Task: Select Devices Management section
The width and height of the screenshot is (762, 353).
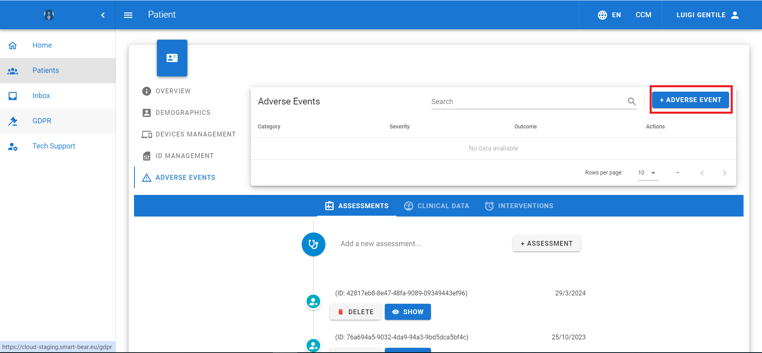Action: [189, 134]
